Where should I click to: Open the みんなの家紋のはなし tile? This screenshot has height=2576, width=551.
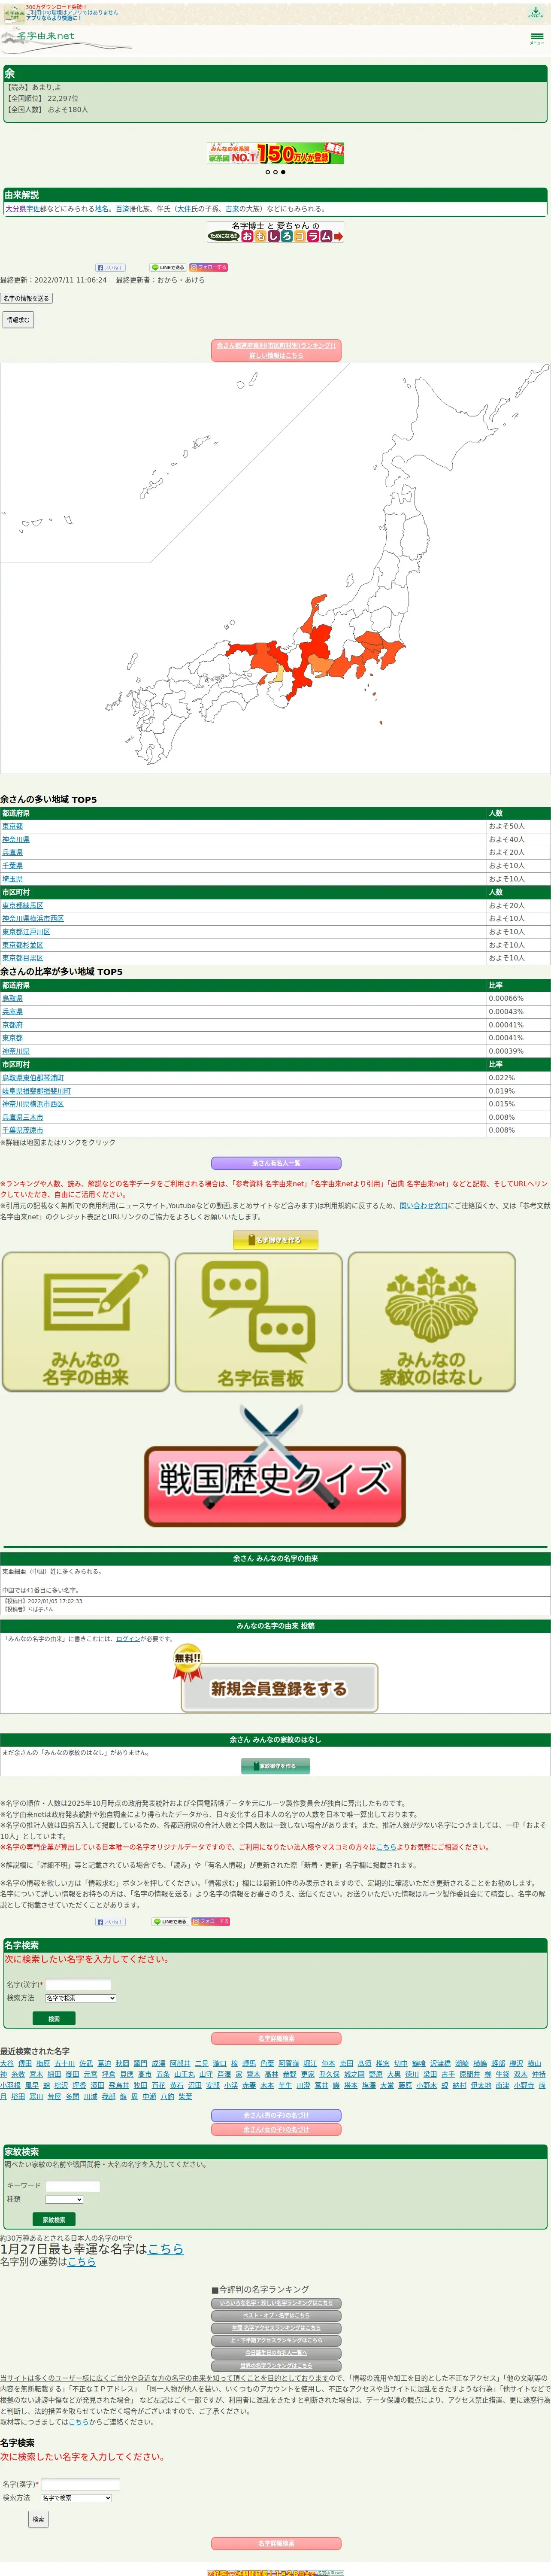432,1322
